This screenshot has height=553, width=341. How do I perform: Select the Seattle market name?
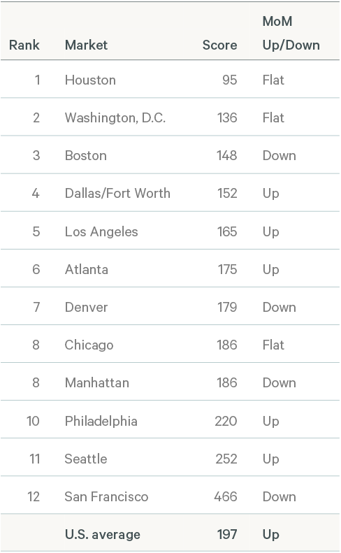(86, 459)
